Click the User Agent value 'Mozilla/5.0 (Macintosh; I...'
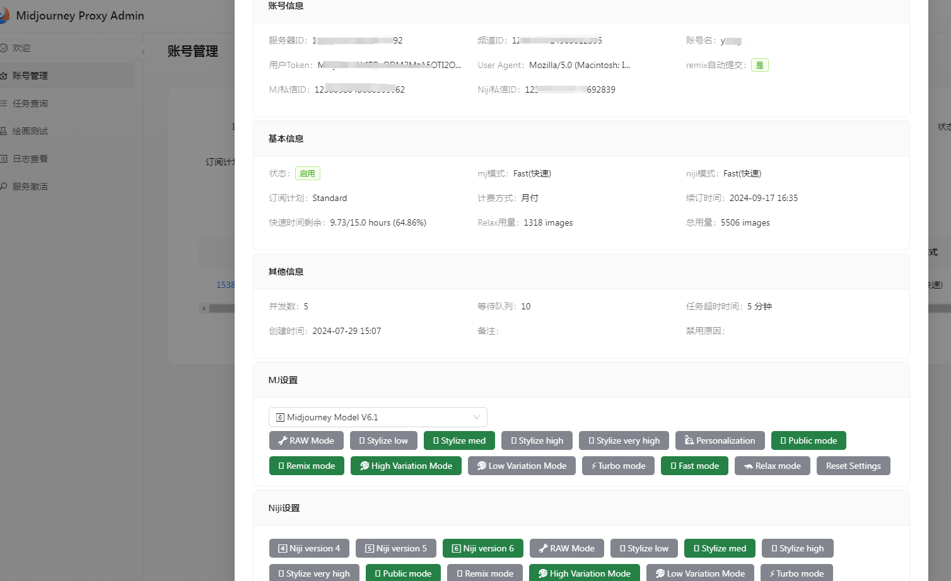The height and width of the screenshot is (581, 951). (x=580, y=65)
